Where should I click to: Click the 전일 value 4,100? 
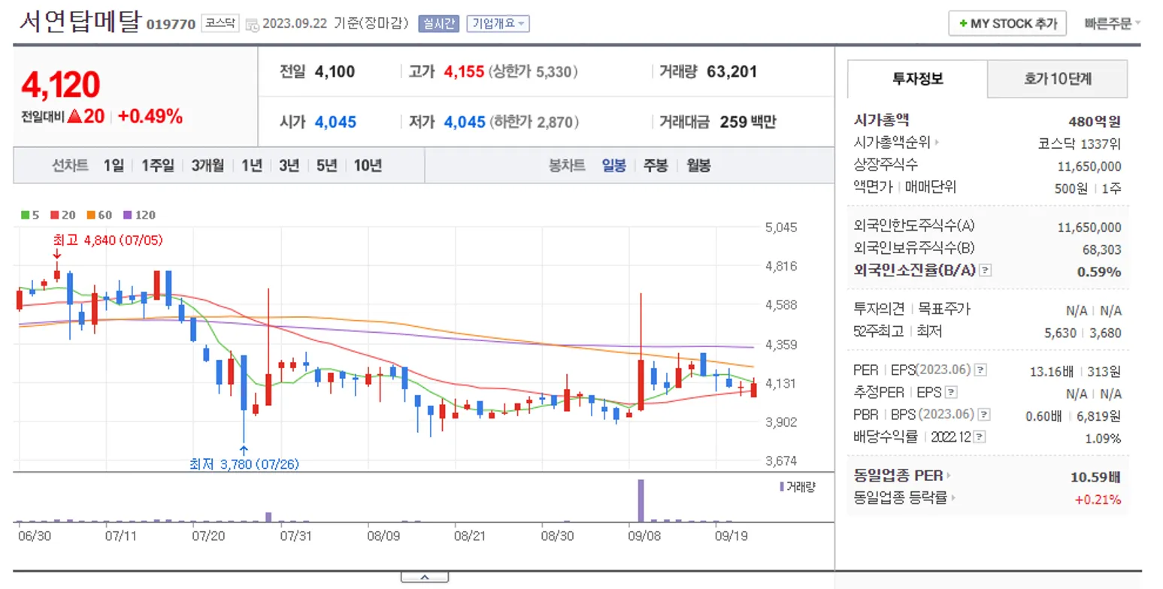335,72
